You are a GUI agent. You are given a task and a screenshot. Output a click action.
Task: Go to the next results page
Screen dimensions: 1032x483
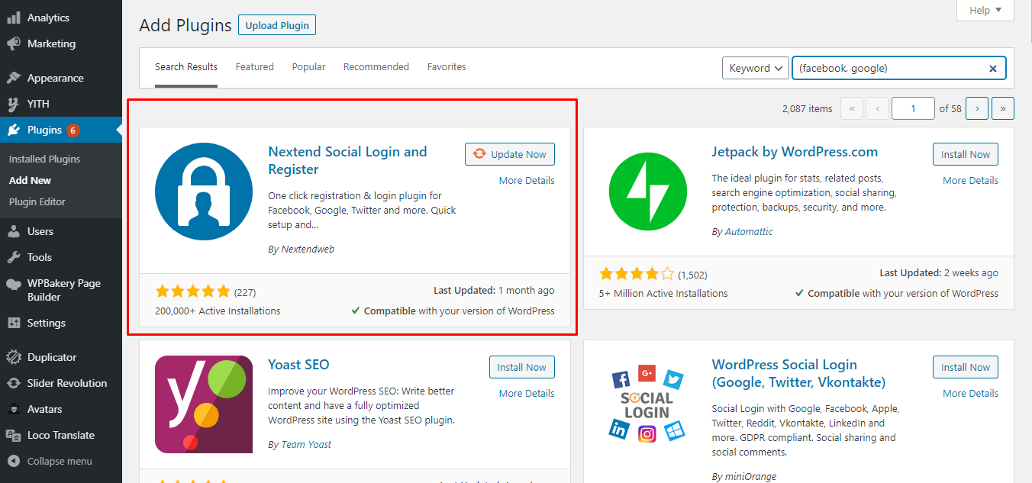977,108
